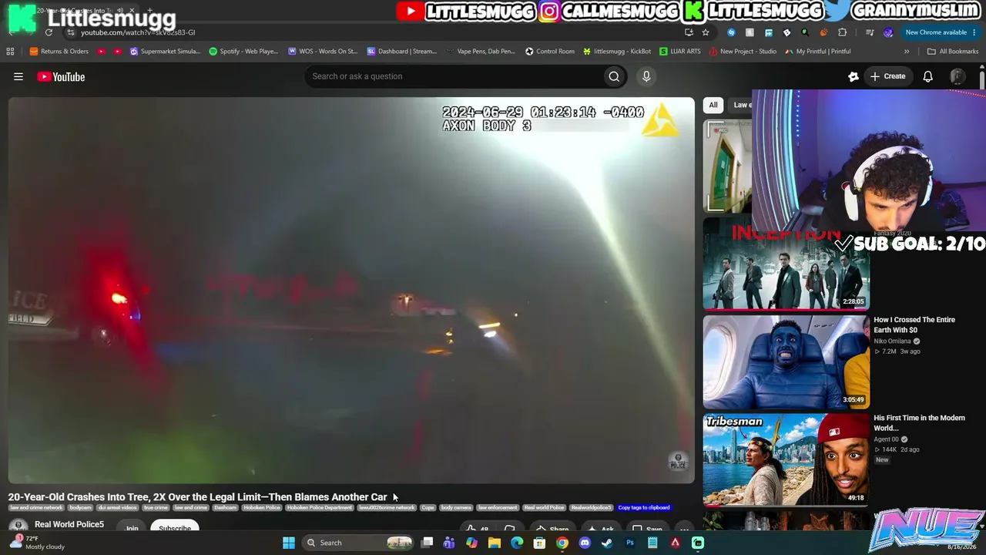This screenshot has width=986, height=555.
Task: Select the All filter chip
Action: (713, 105)
